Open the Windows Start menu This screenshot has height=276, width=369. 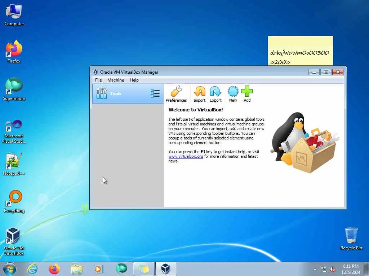pyautogui.click(x=10, y=269)
